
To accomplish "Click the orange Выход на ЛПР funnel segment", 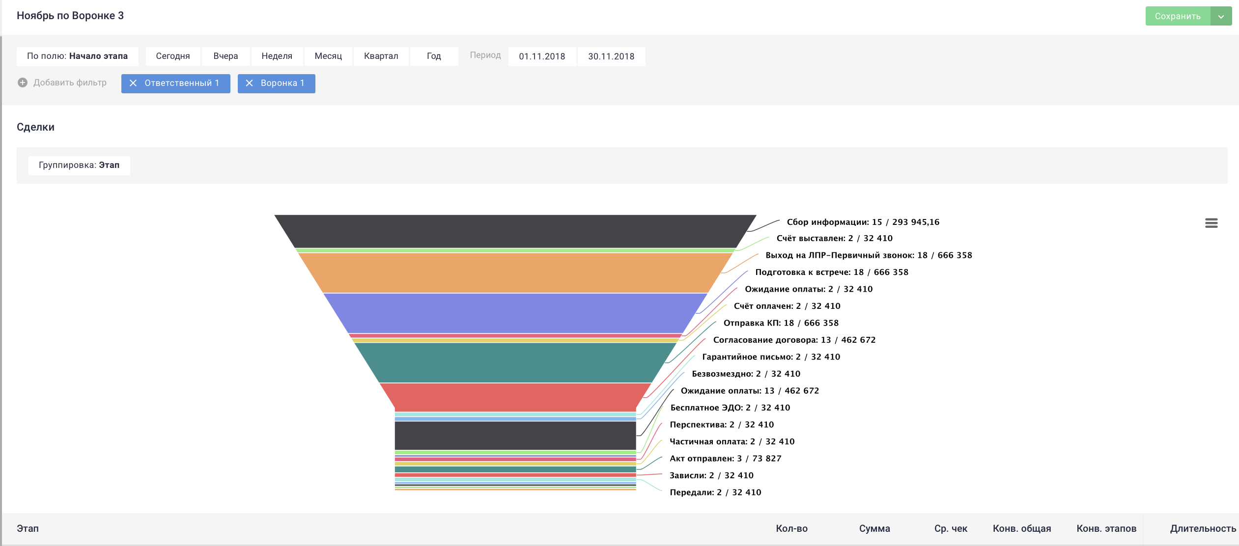I will pos(515,273).
